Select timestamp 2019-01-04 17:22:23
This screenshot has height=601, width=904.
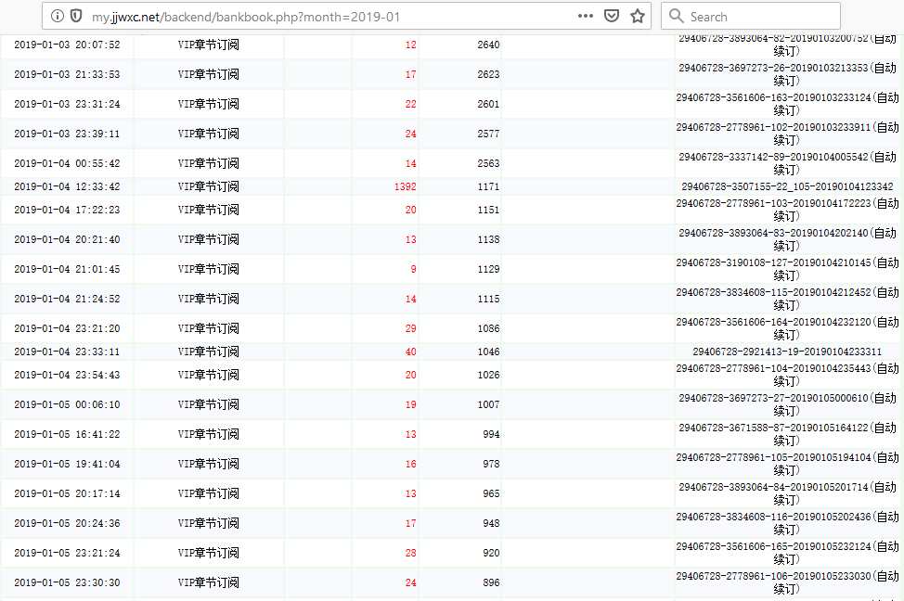(x=67, y=210)
